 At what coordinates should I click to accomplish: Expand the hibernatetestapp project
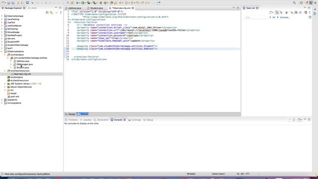tap(2, 16)
